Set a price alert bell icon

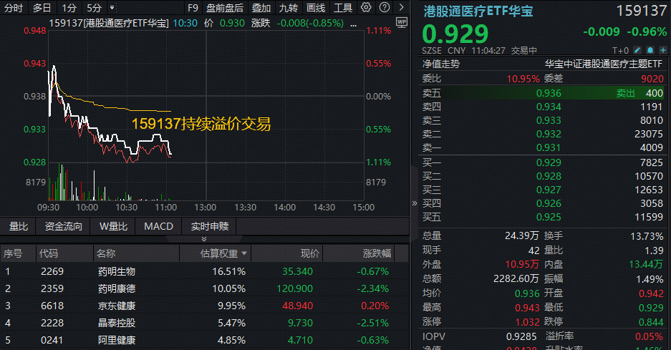point(650,50)
